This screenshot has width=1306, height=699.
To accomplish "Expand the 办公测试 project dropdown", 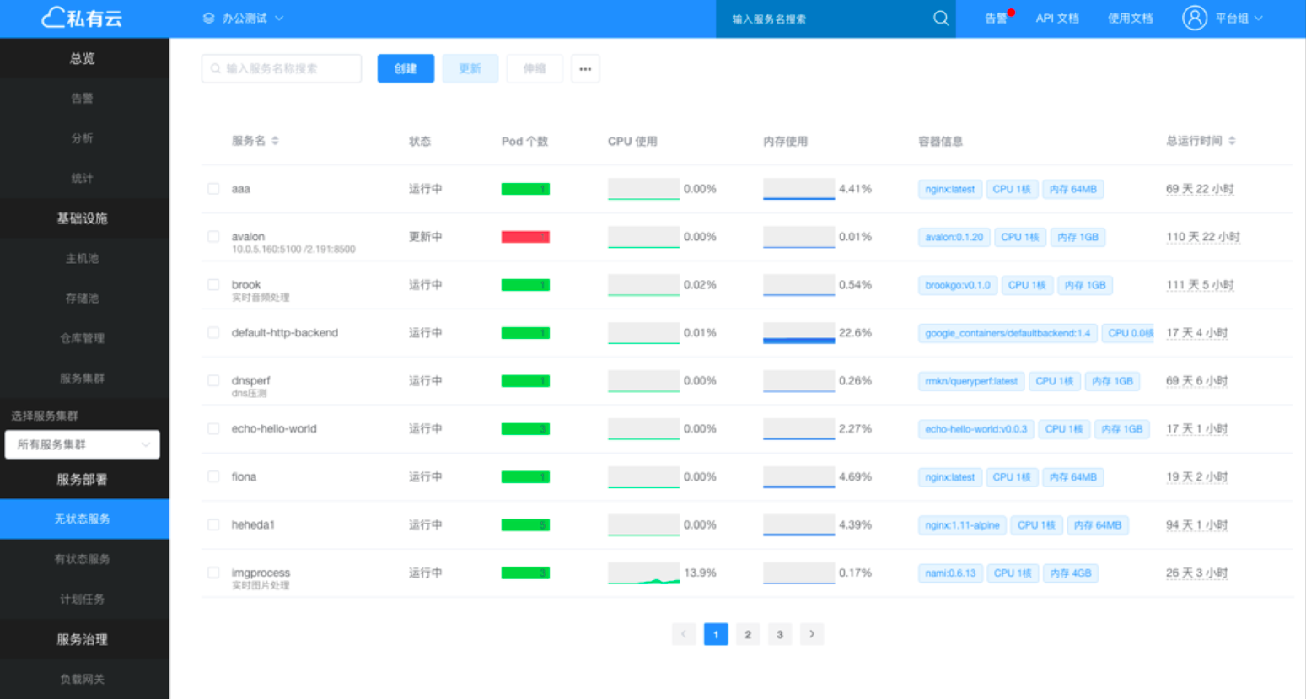I will click(244, 18).
